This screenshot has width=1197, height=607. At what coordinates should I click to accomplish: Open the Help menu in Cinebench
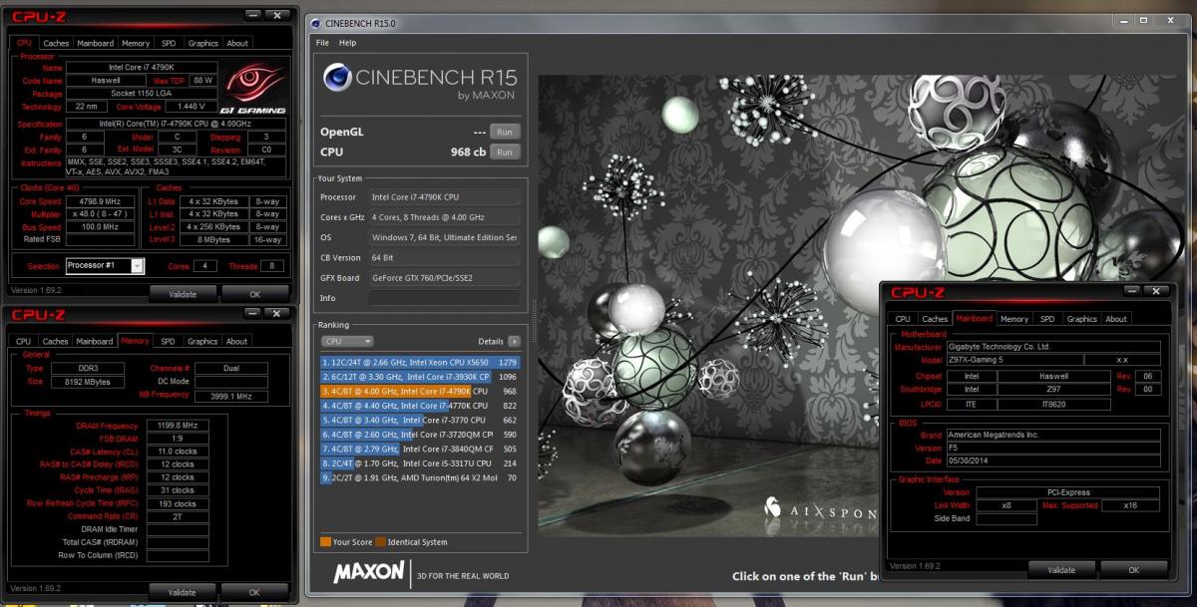click(x=347, y=43)
